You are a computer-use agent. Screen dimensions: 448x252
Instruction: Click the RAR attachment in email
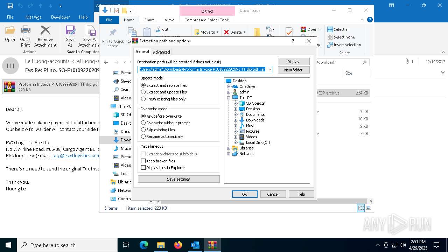click(x=51, y=87)
